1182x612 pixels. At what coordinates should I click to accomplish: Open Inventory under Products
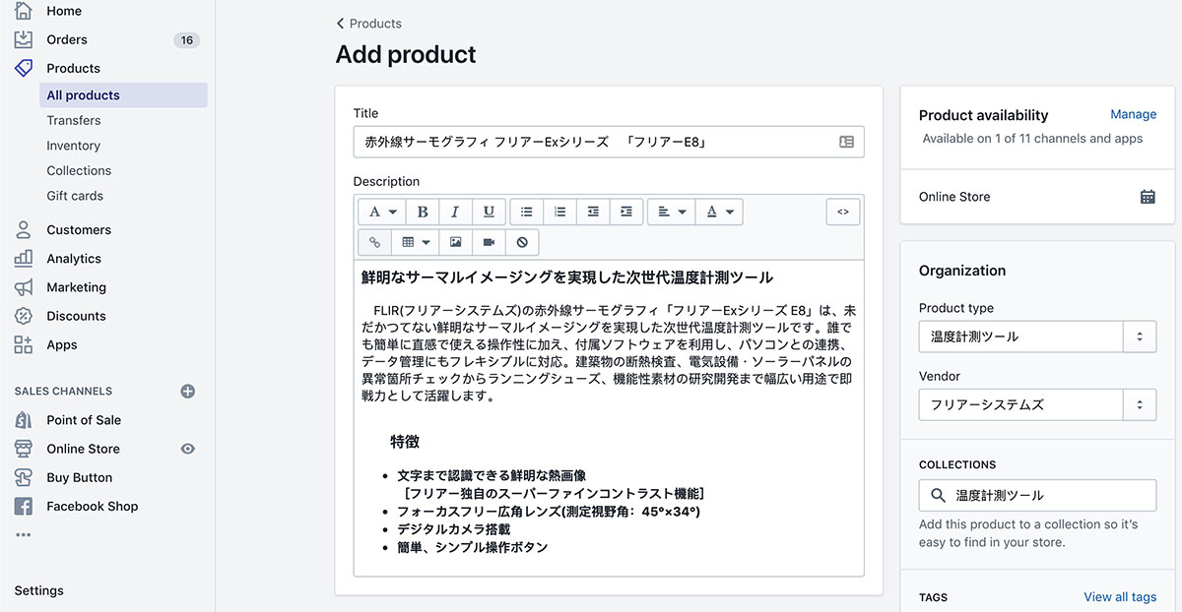click(74, 146)
